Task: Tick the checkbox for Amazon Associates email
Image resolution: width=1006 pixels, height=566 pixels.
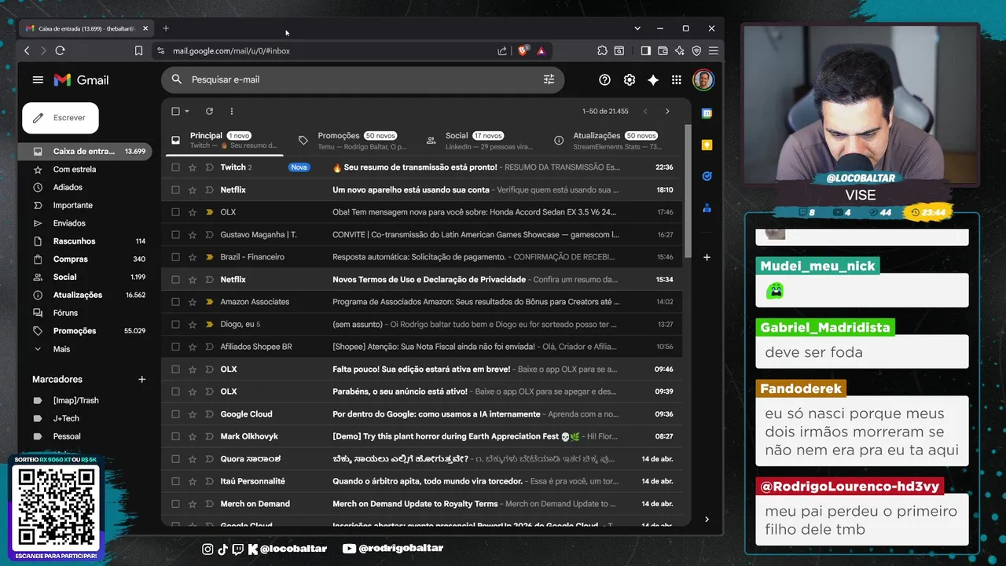Action: [x=175, y=302]
